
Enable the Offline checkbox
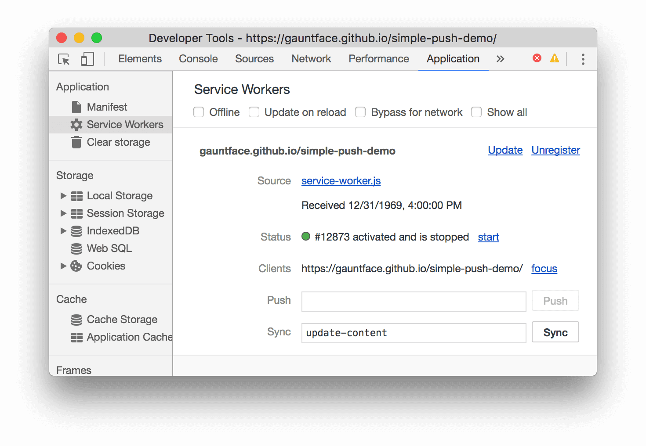click(199, 112)
